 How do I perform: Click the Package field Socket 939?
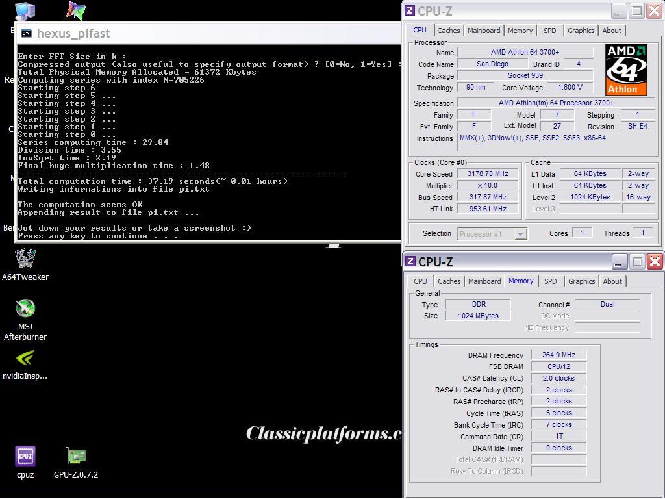(x=525, y=75)
